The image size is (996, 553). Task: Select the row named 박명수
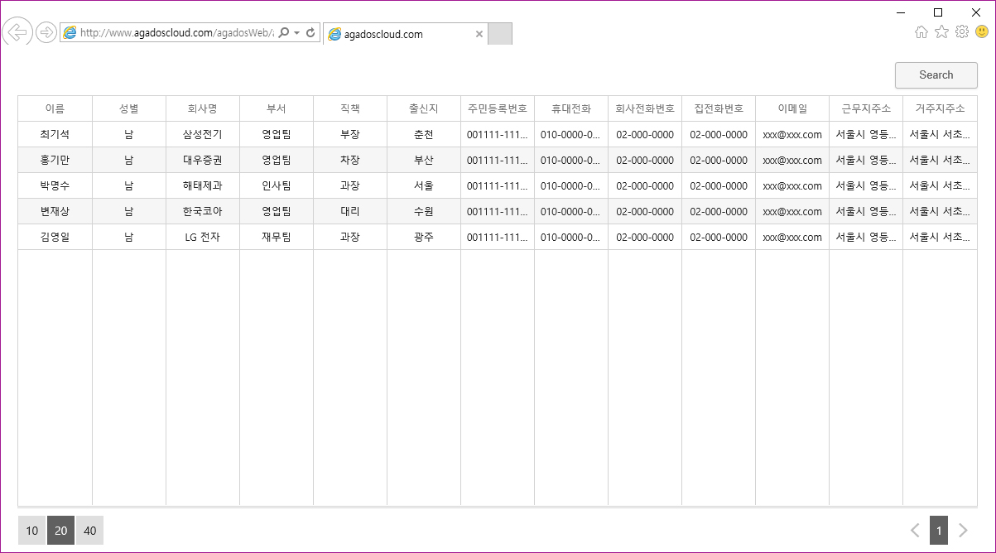point(497,185)
